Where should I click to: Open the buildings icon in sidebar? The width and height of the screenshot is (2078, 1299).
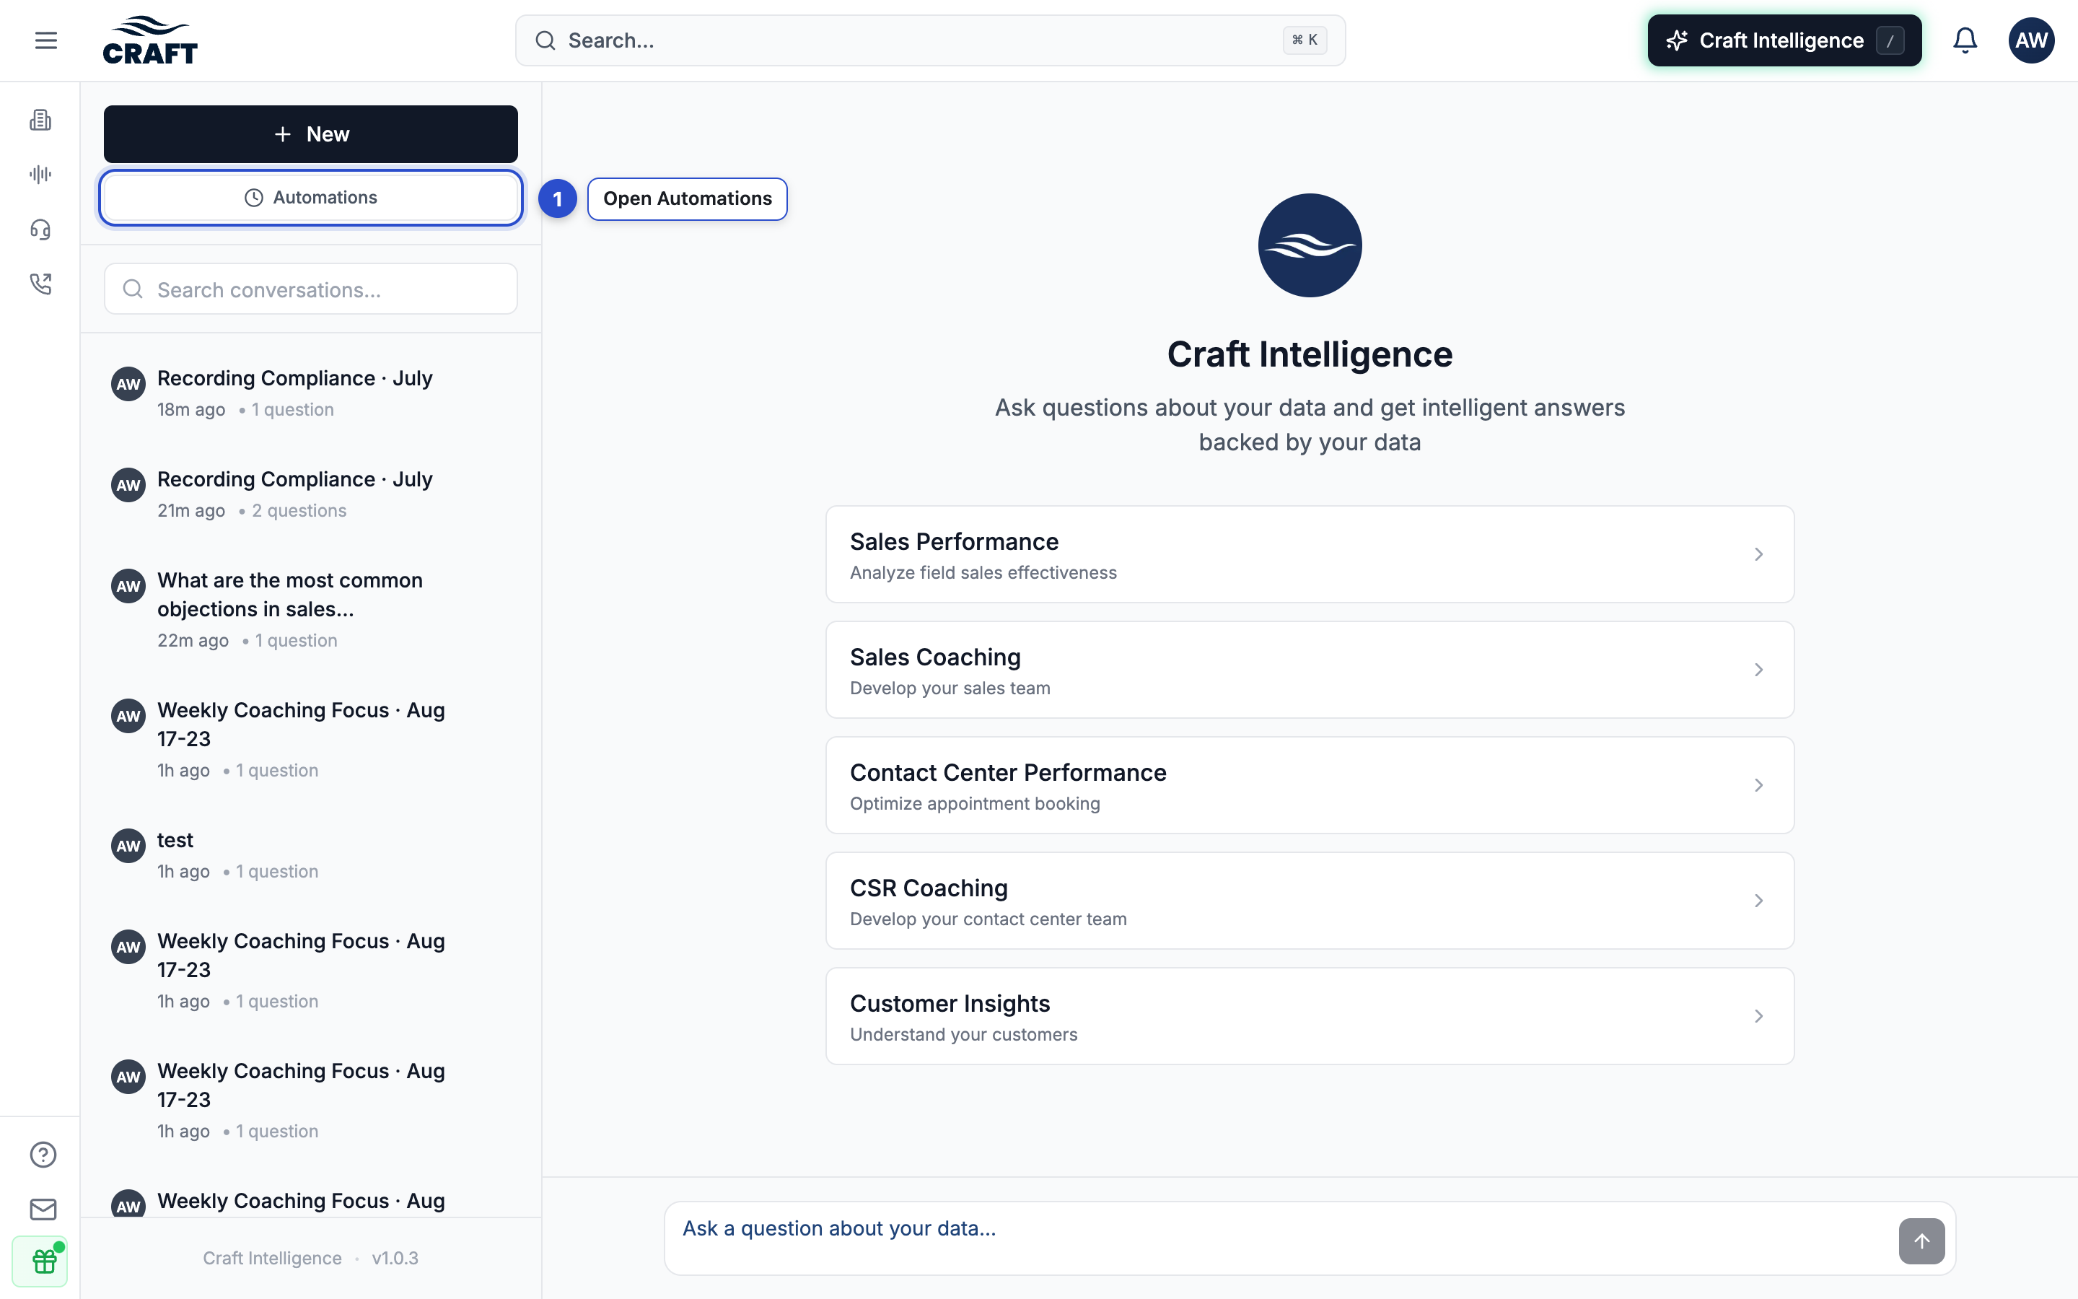pyautogui.click(x=40, y=119)
